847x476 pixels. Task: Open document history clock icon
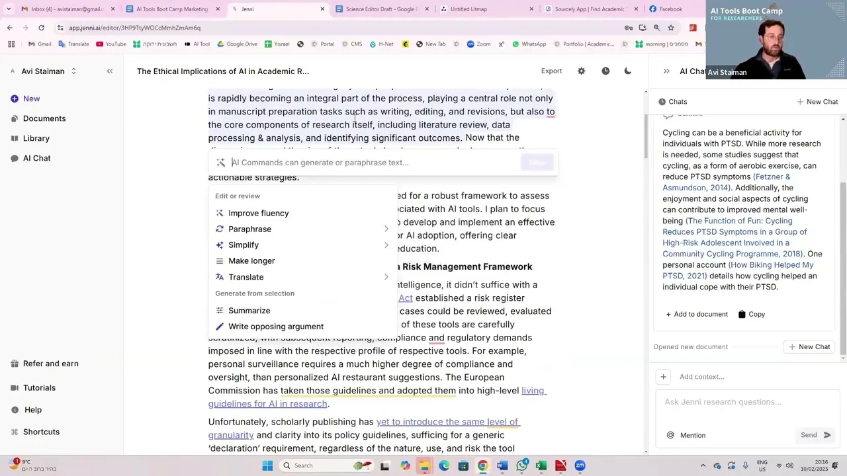[605, 71]
